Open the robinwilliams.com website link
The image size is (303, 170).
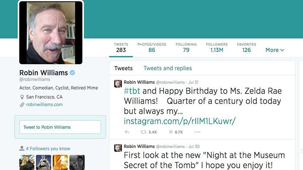[x=44, y=104]
